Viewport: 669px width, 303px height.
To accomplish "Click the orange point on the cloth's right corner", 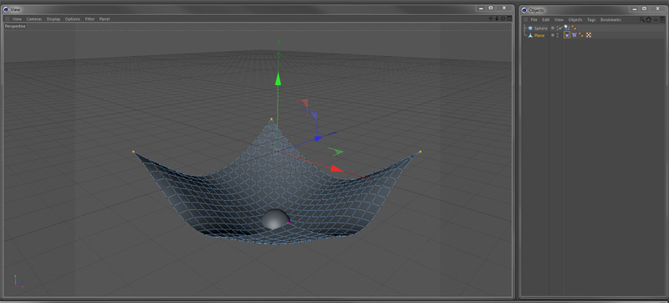I will tap(421, 151).
